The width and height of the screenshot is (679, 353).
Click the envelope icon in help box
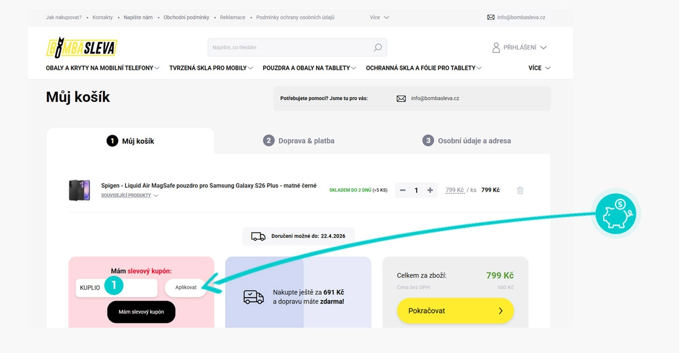[x=401, y=99]
